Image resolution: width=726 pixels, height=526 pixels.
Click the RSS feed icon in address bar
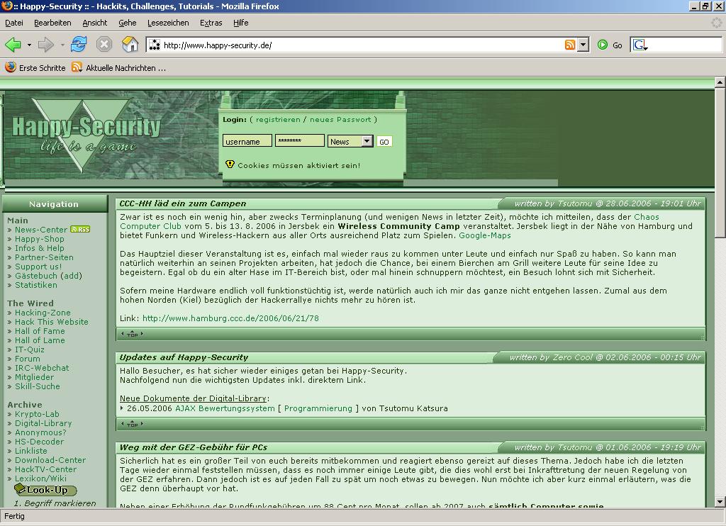pyautogui.click(x=570, y=45)
